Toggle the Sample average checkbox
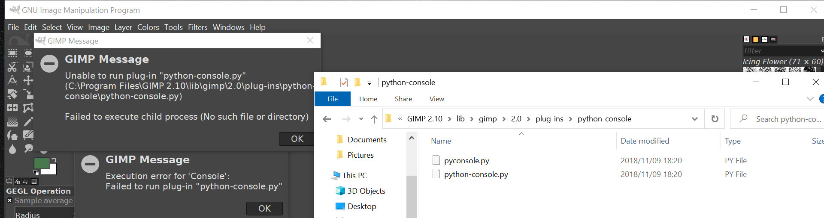Image resolution: width=824 pixels, height=218 pixels. [x=9, y=200]
